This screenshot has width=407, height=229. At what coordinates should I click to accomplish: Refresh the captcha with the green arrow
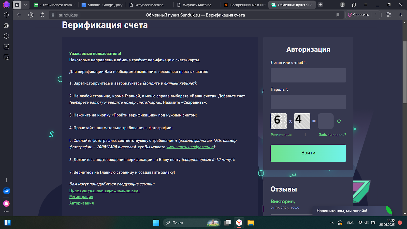[x=339, y=121]
